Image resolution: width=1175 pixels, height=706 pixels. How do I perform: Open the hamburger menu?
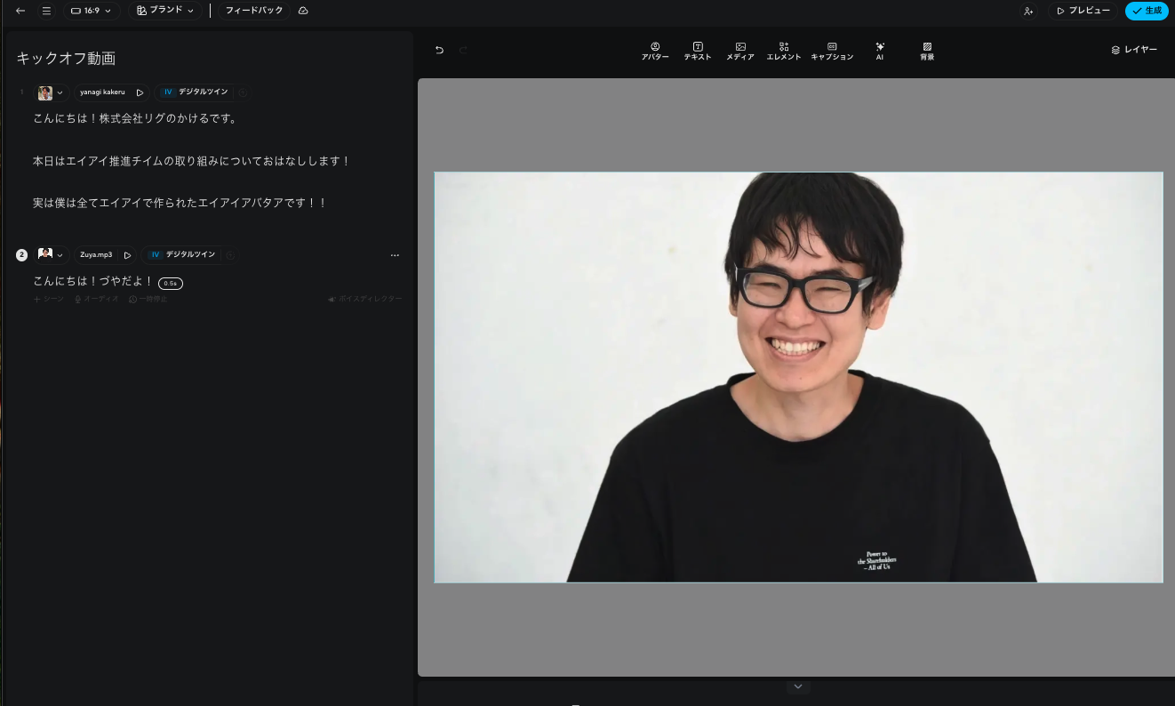tap(46, 11)
